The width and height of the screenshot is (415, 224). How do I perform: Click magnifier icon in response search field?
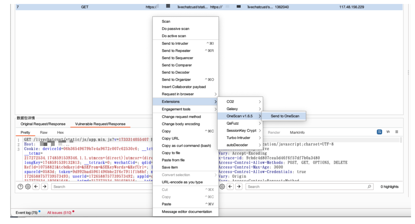pyautogui.click(x=369, y=187)
